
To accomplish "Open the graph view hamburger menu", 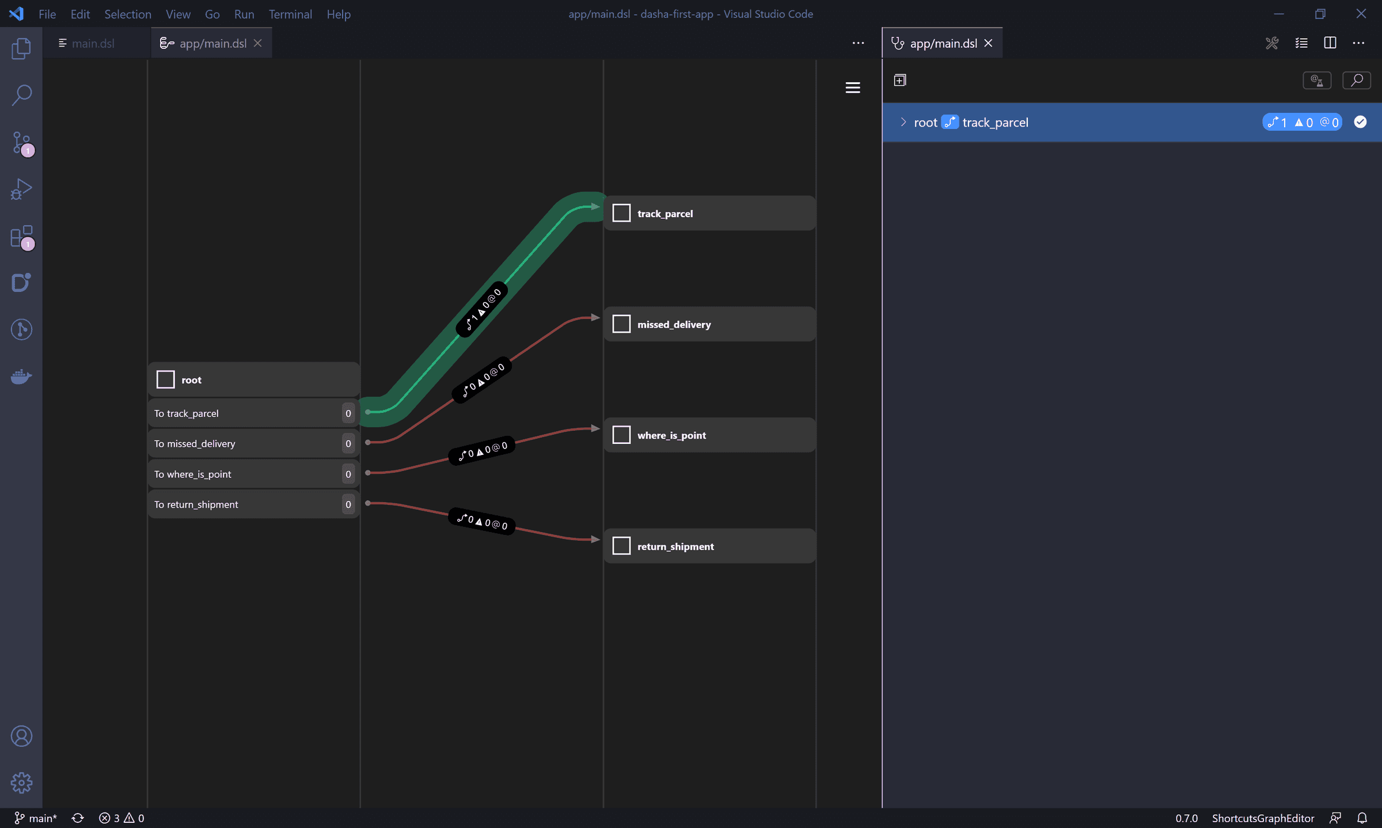I will click(x=853, y=87).
